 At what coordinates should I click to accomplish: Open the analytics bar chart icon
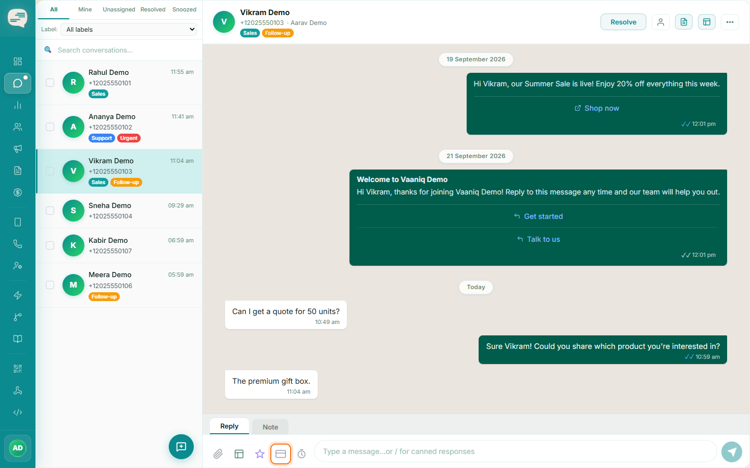tap(18, 105)
